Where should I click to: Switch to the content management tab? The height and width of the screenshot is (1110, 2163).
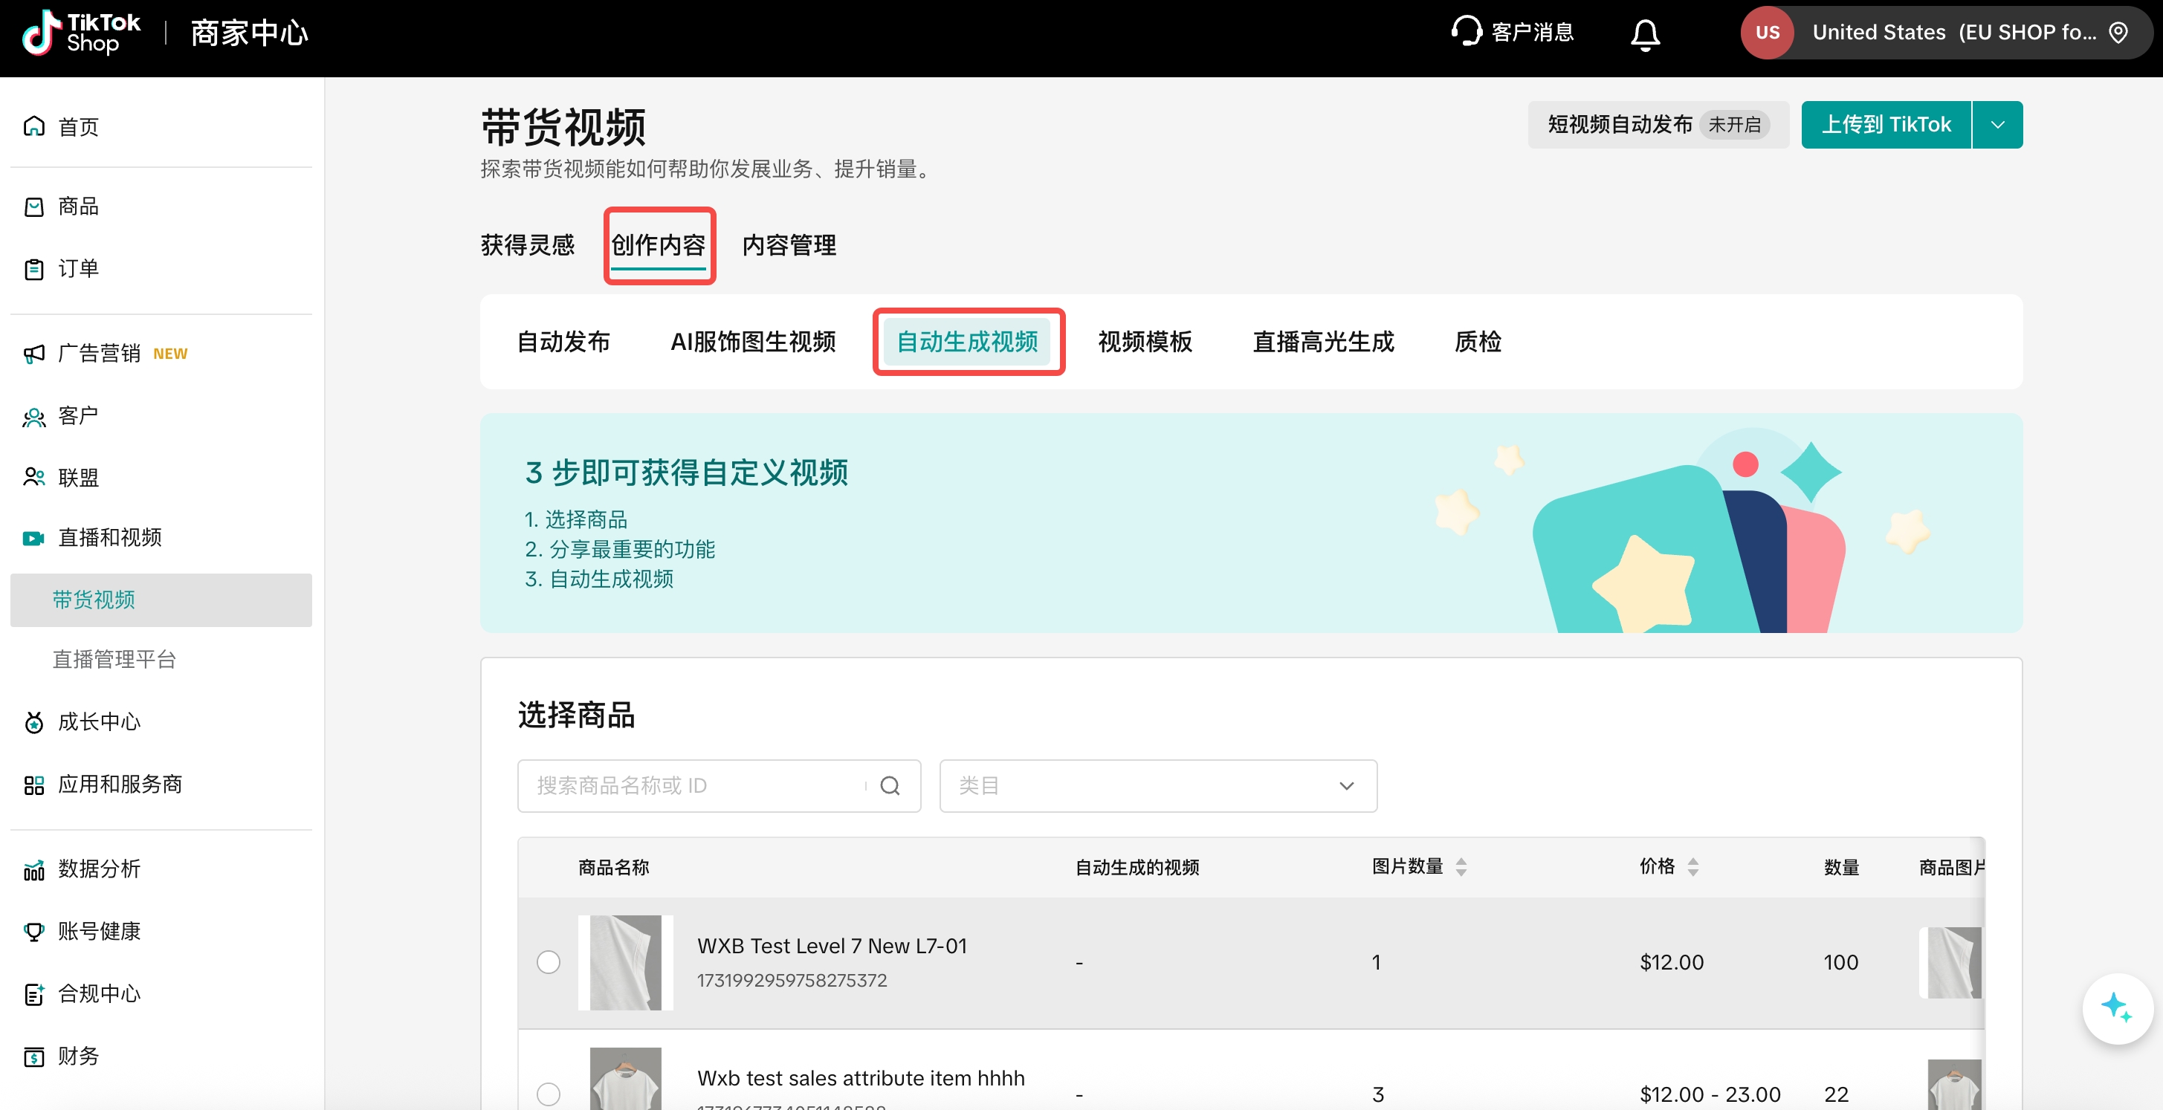(789, 245)
